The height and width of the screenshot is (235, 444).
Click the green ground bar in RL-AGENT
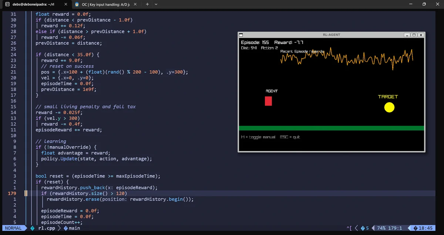[332, 128]
